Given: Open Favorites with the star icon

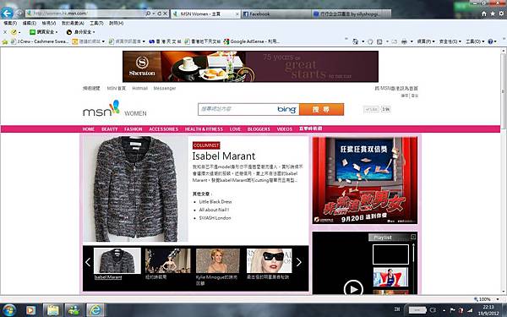Looking at the screenshot, I should 493,14.
